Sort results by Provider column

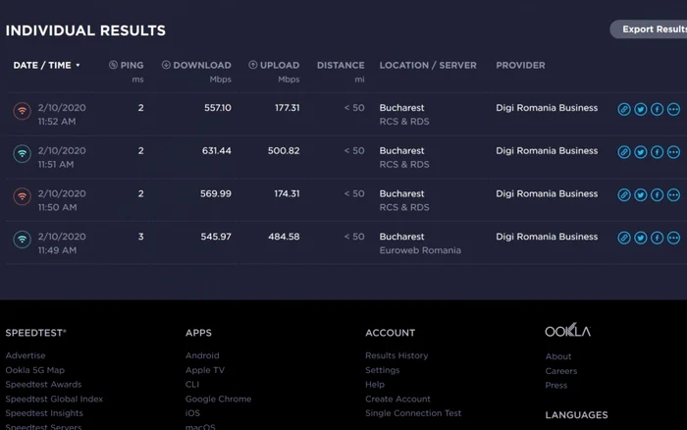[520, 66]
